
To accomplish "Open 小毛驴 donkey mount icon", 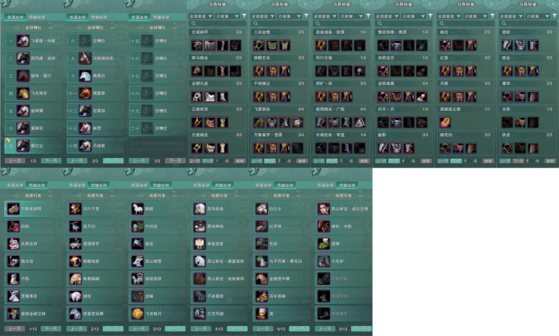I will (324, 261).
